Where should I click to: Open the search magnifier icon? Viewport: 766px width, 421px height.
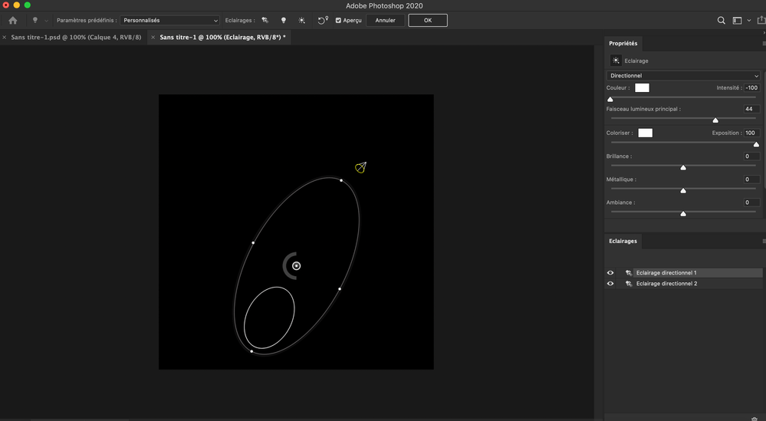pyautogui.click(x=721, y=21)
